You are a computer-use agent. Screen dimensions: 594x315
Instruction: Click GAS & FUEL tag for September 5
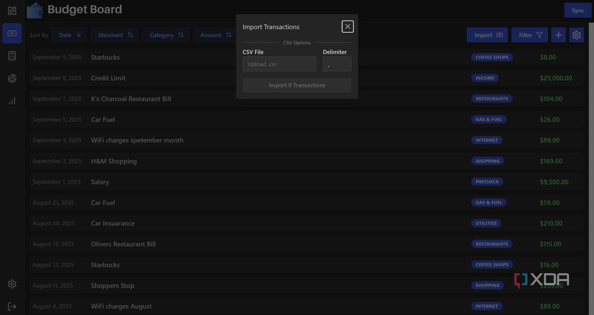(x=489, y=119)
